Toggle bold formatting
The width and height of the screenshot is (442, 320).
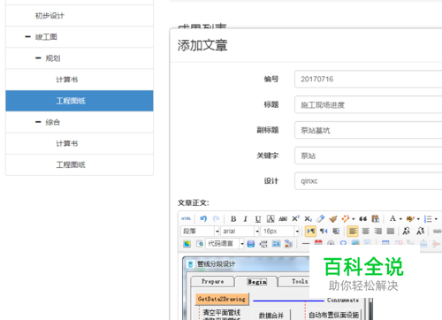pos(233,219)
